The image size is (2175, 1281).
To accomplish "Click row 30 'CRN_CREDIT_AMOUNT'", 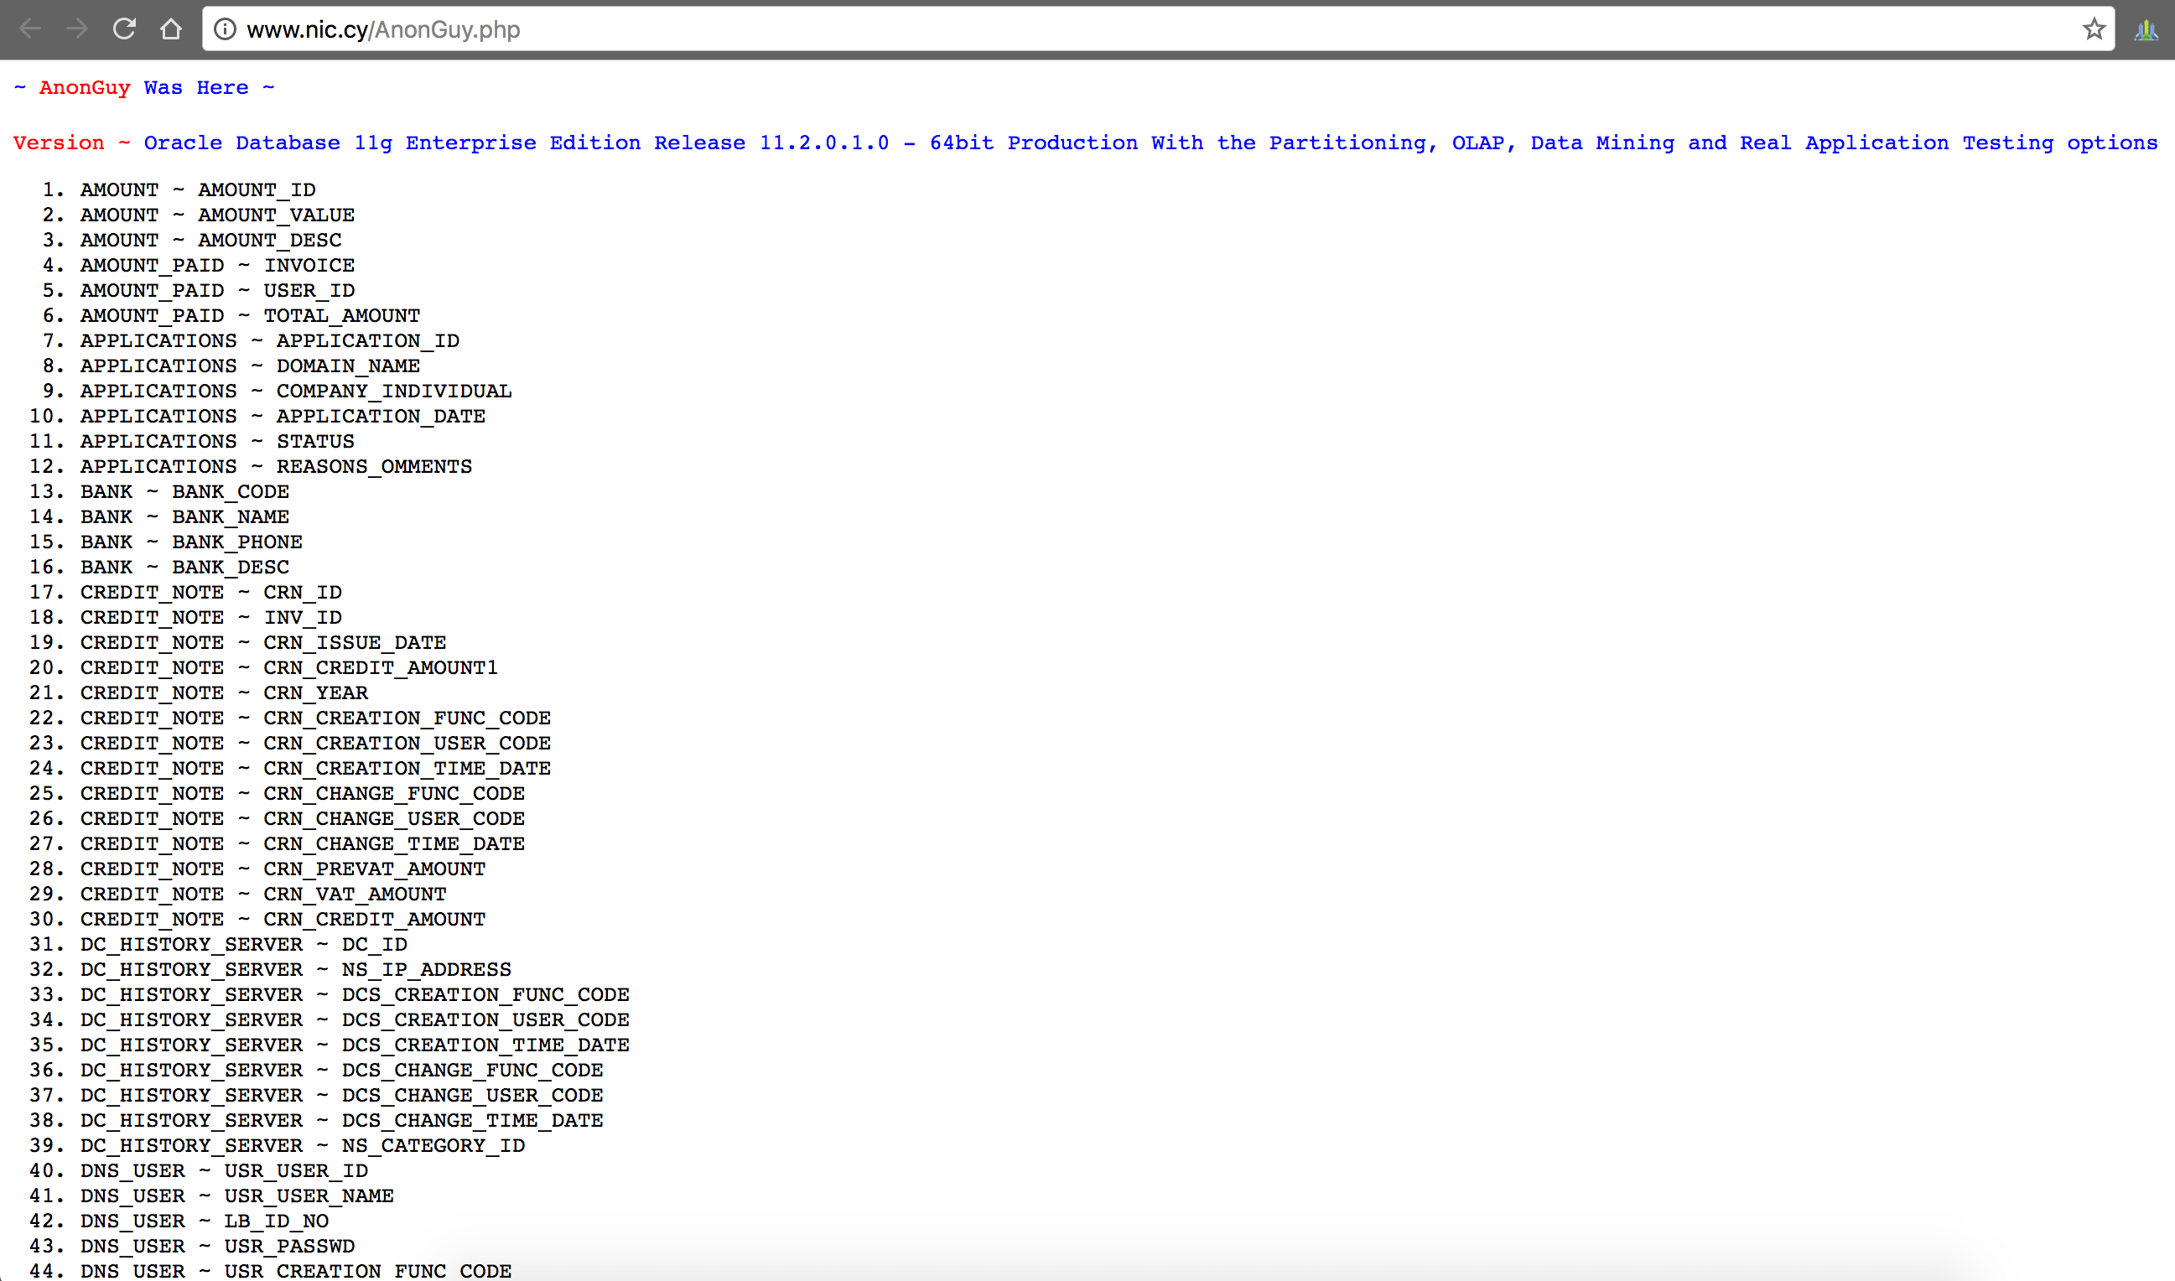I will coord(283,920).
